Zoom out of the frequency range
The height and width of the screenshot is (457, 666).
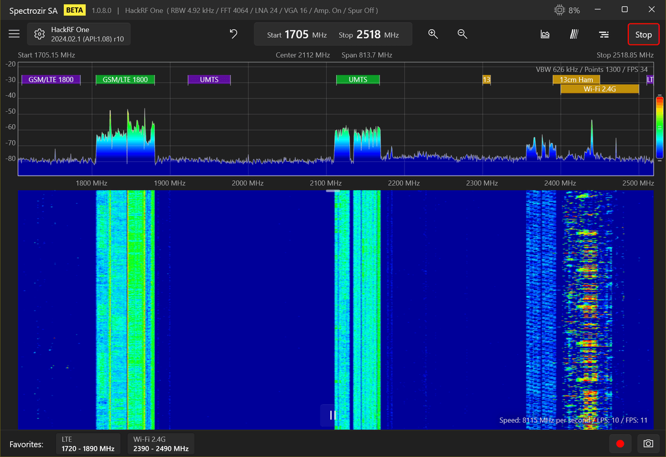tap(462, 34)
